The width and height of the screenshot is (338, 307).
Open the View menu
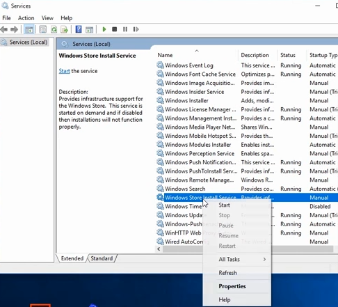pyautogui.click(x=47, y=18)
